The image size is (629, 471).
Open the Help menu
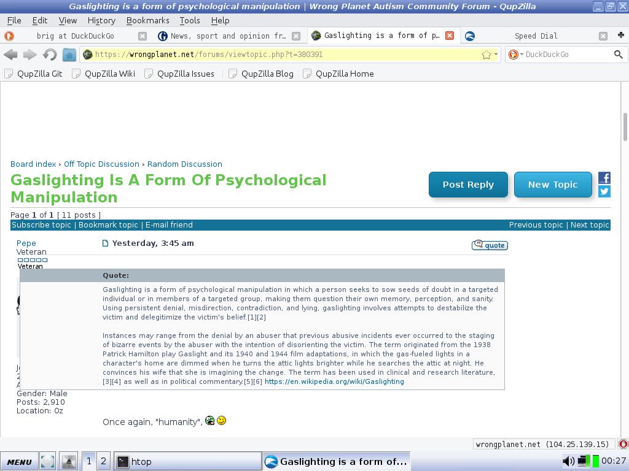point(221,20)
